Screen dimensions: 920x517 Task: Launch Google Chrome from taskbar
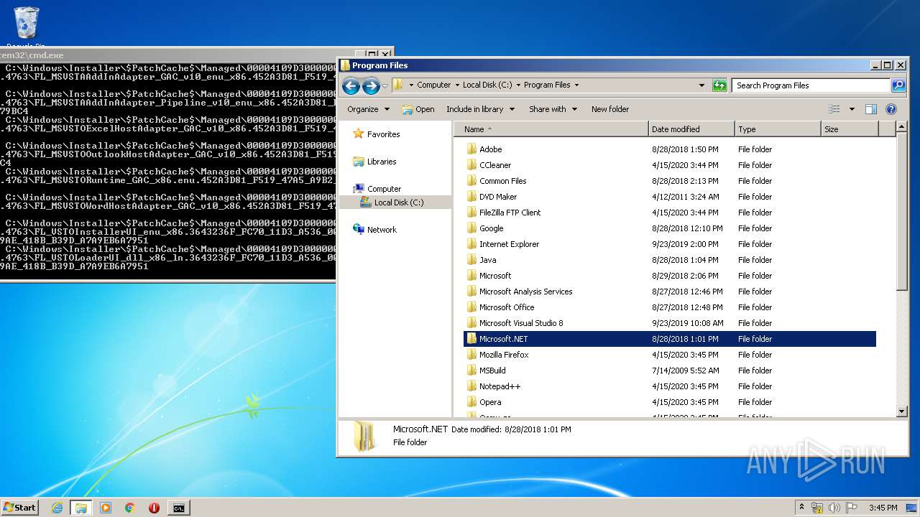(x=130, y=508)
